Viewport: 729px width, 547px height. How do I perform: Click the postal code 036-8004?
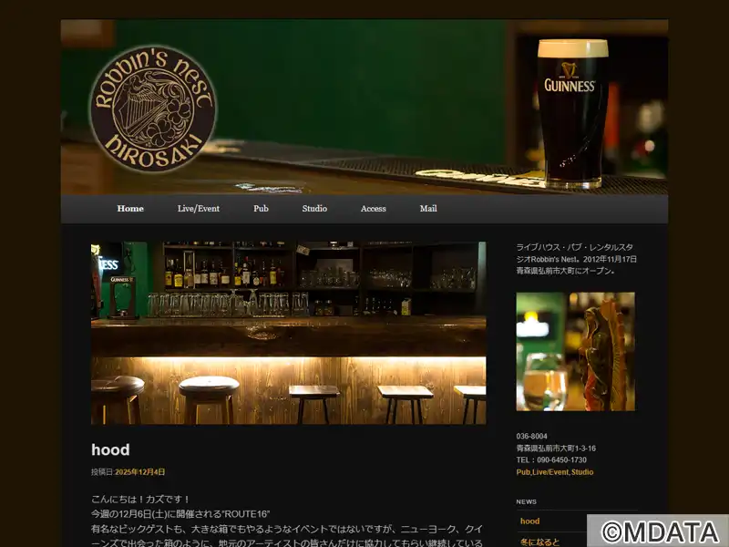[531, 437]
